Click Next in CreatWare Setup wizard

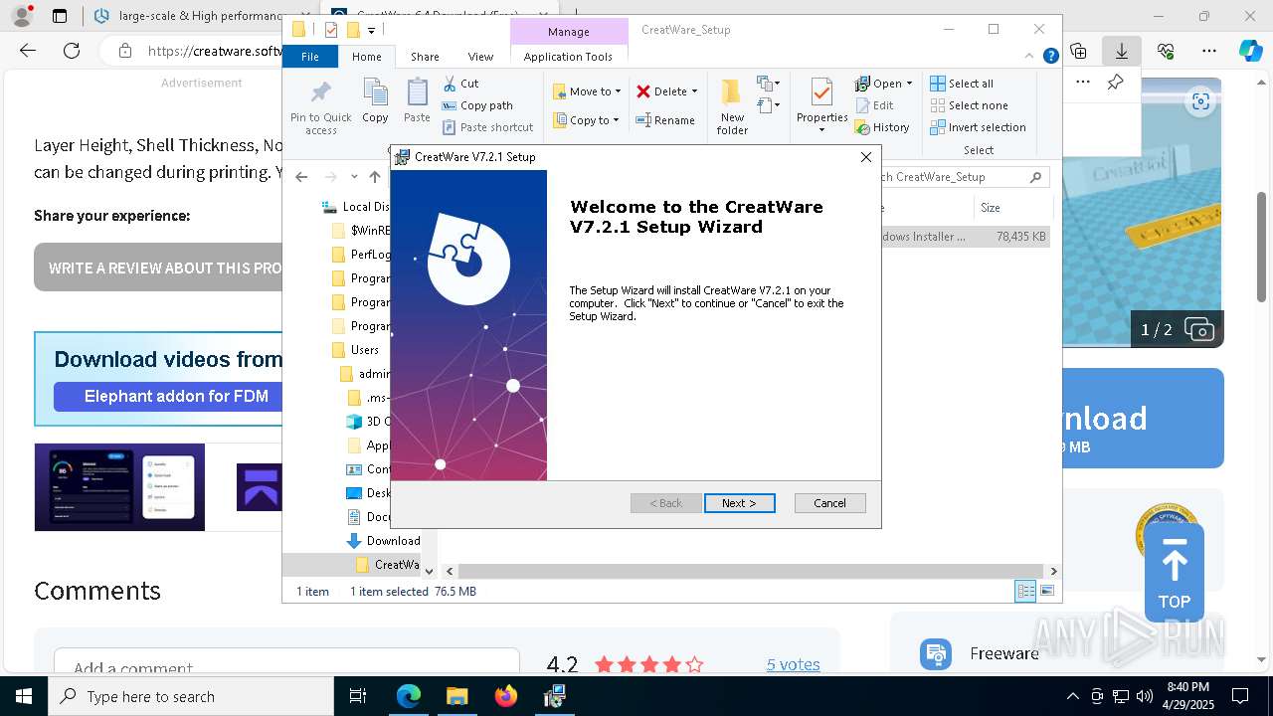(x=739, y=503)
